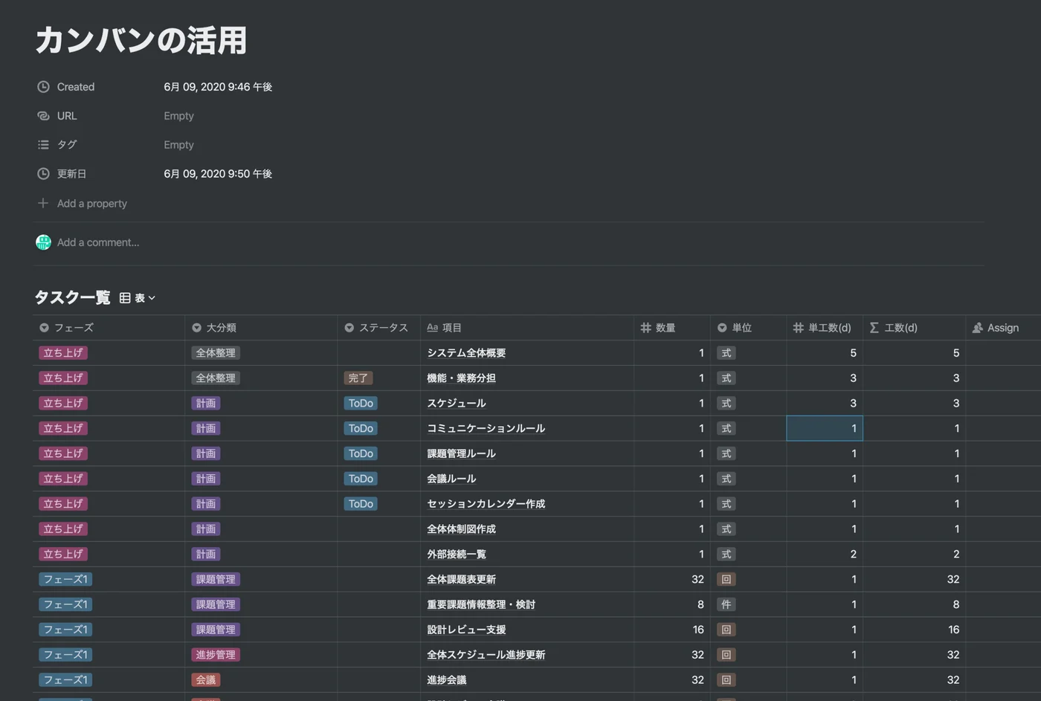1041x701 pixels.
Task: Click the empty URL value field
Action: tap(178, 116)
